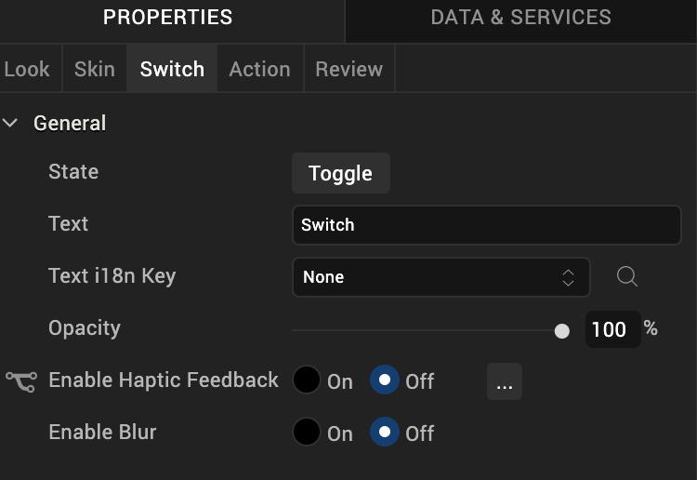Switch to the Data & Services panel
Screen dimensions: 697x480
[520, 18]
